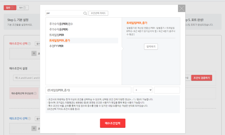Pick the highlighted 트레일링PER_종가 item
225x135 pixels.
(x=59, y=41)
